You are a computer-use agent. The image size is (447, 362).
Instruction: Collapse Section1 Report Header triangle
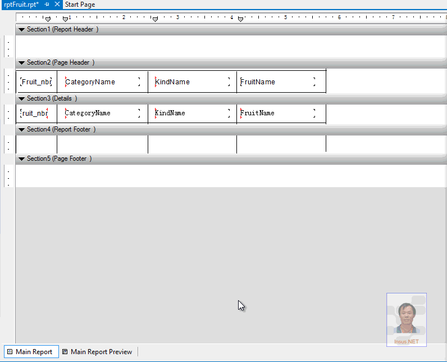tap(21, 30)
